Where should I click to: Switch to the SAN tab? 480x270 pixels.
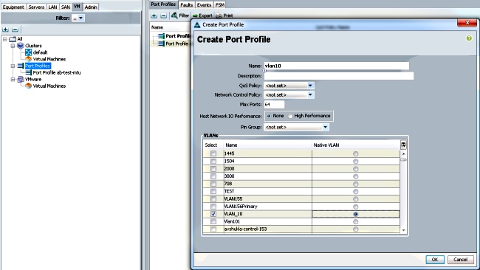click(x=66, y=7)
